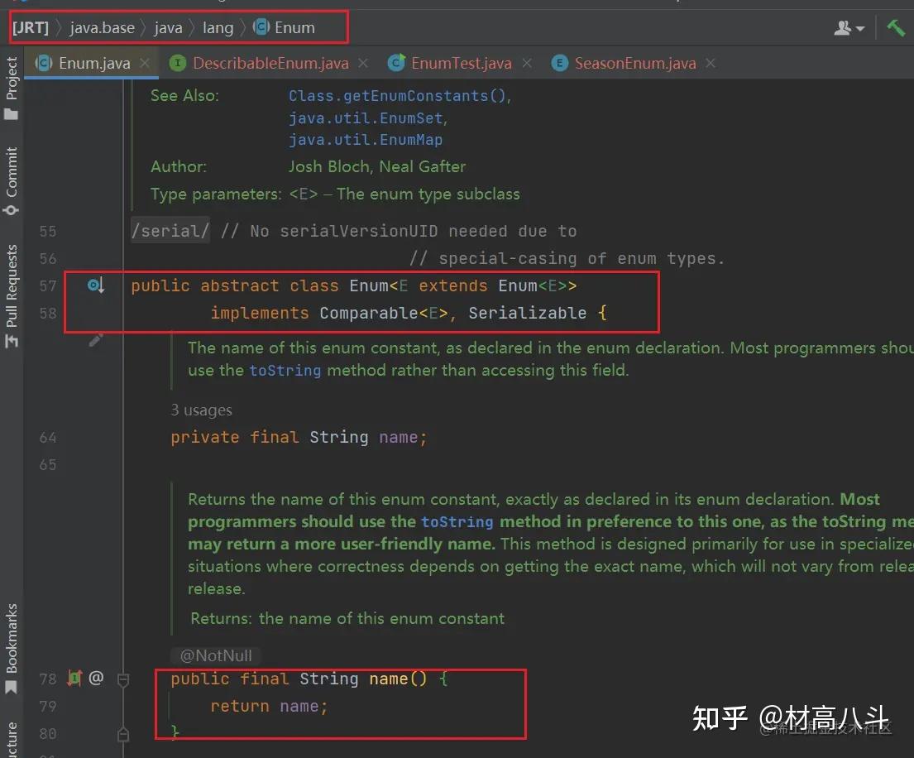Click the @ annotation gutter icon on line 78
The height and width of the screenshot is (758, 914).
(96, 678)
